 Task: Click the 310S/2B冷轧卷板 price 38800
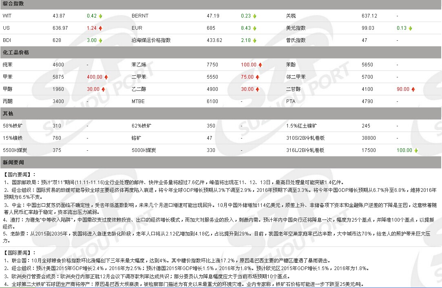[x=369, y=138]
